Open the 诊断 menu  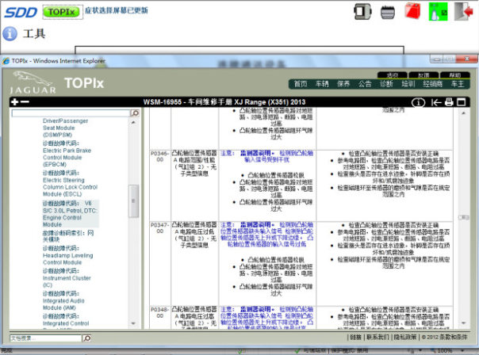tap(386, 84)
